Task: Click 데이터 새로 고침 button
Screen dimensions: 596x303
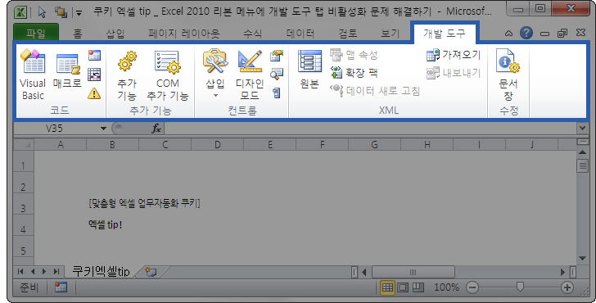Action: tap(375, 91)
